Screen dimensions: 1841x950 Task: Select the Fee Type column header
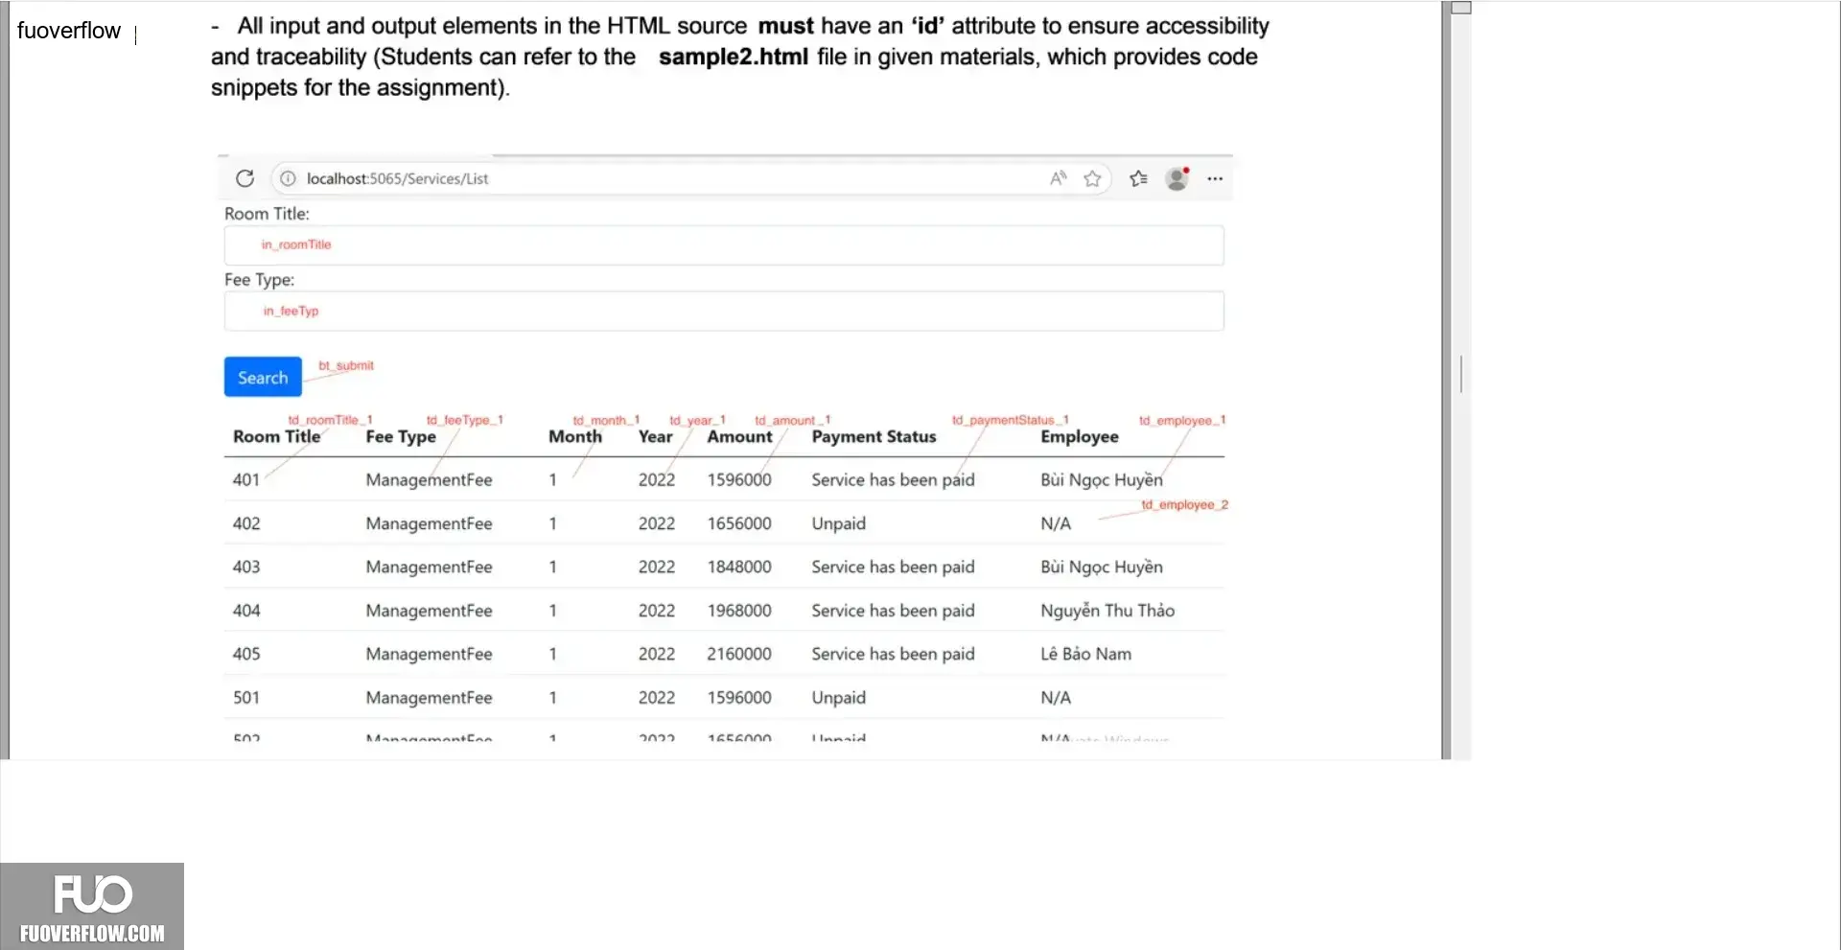click(401, 437)
